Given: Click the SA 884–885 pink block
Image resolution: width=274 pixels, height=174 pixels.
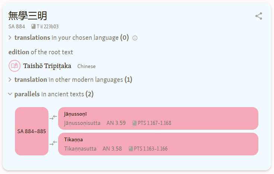Looking at the screenshot, I should 32,131.
